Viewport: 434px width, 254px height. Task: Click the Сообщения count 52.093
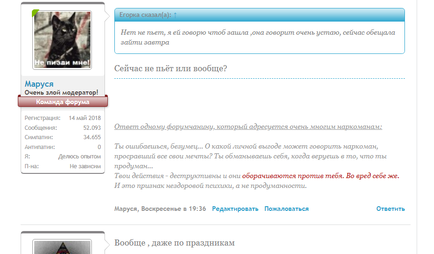[x=92, y=128]
